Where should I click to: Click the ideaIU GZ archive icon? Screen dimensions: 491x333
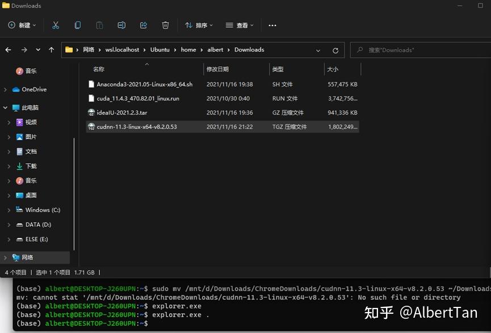pyautogui.click(x=91, y=112)
